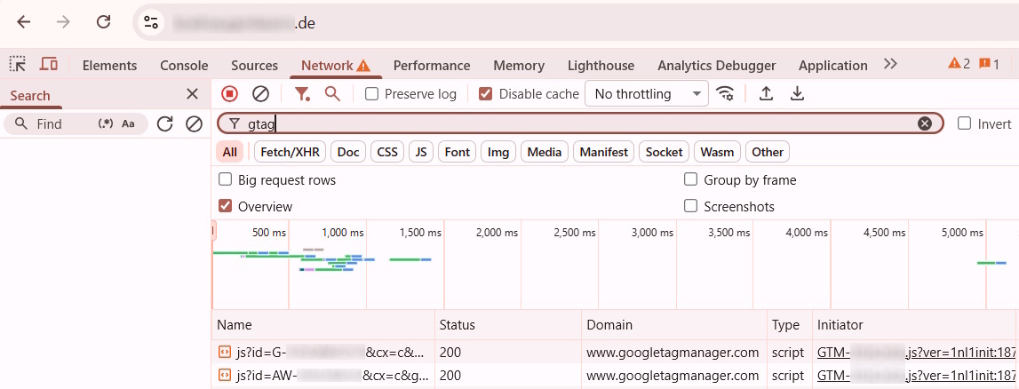Image resolution: width=1019 pixels, height=389 pixels.
Task: Enable the Preserve log checkbox
Action: pos(372,94)
